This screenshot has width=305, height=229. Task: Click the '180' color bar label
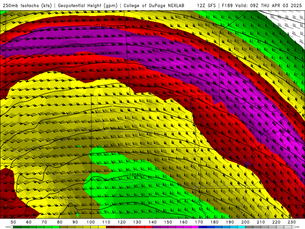(x=214, y=222)
